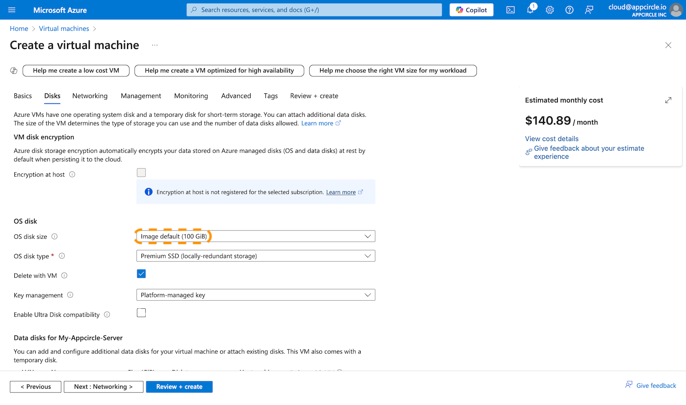Click Next : Networking > button
Image resolution: width=686 pixels, height=405 pixels.
click(103, 387)
